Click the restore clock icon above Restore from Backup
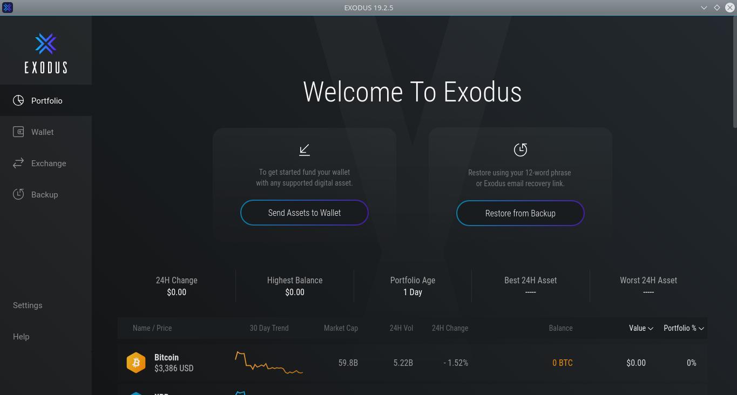Viewport: 737px width, 395px height. tap(520, 150)
